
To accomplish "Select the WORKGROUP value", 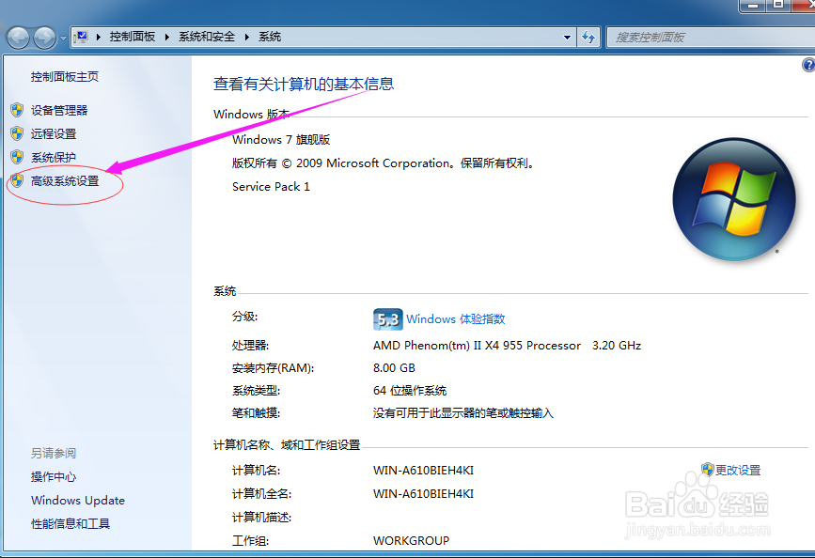I will (x=411, y=541).
